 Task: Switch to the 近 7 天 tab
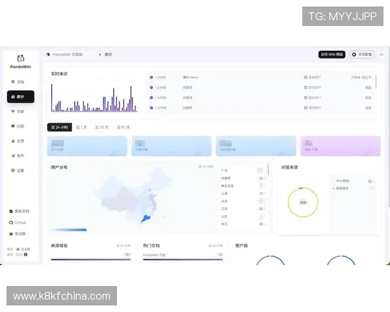pyautogui.click(x=81, y=127)
